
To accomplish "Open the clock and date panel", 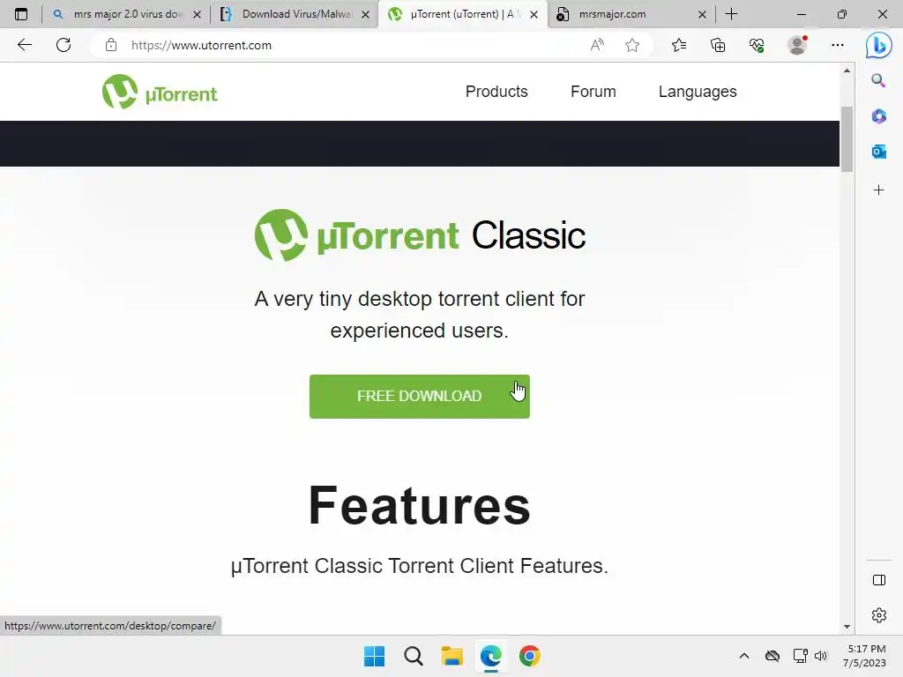I will click(x=865, y=656).
